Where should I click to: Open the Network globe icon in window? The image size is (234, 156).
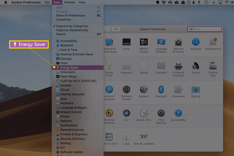pos(144,89)
